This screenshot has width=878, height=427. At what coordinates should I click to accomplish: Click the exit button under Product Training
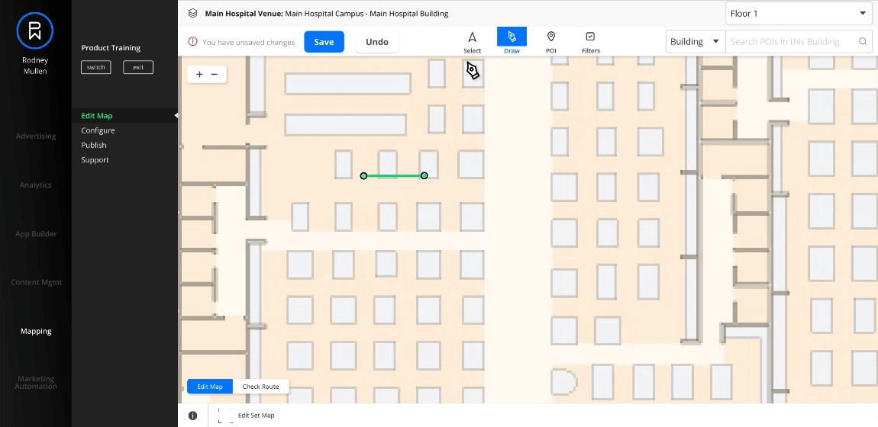[137, 67]
